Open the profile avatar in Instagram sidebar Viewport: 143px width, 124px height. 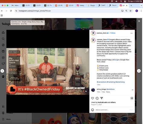point(3,77)
